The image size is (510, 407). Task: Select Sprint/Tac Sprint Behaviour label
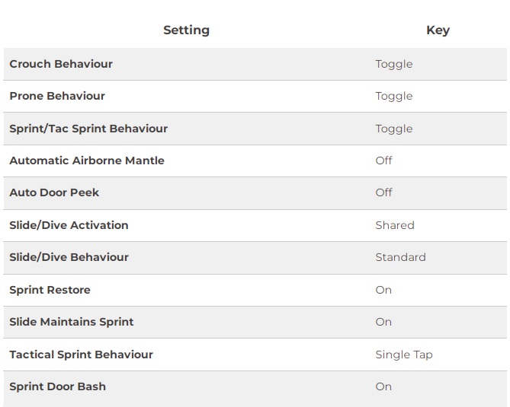coord(88,129)
